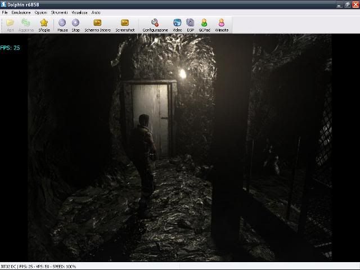
Task: Open the Video plugin settings
Action: coord(177,24)
